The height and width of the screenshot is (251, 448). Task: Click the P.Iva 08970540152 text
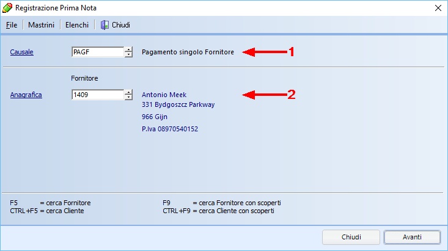click(170, 129)
